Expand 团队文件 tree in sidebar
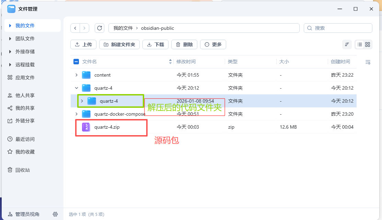 point(10,39)
